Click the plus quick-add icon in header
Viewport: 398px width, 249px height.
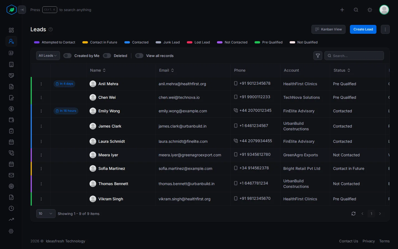coord(342,10)
